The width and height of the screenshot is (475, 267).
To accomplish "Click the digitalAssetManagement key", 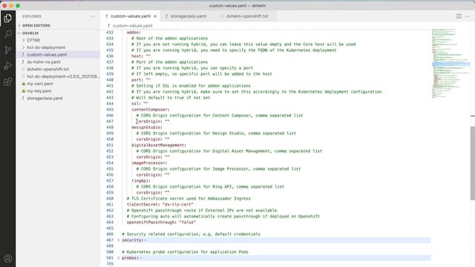I will click(158, 145).
